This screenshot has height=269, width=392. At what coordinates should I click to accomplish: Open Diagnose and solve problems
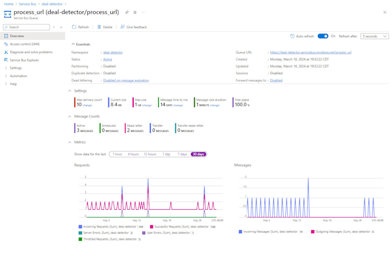31,52
